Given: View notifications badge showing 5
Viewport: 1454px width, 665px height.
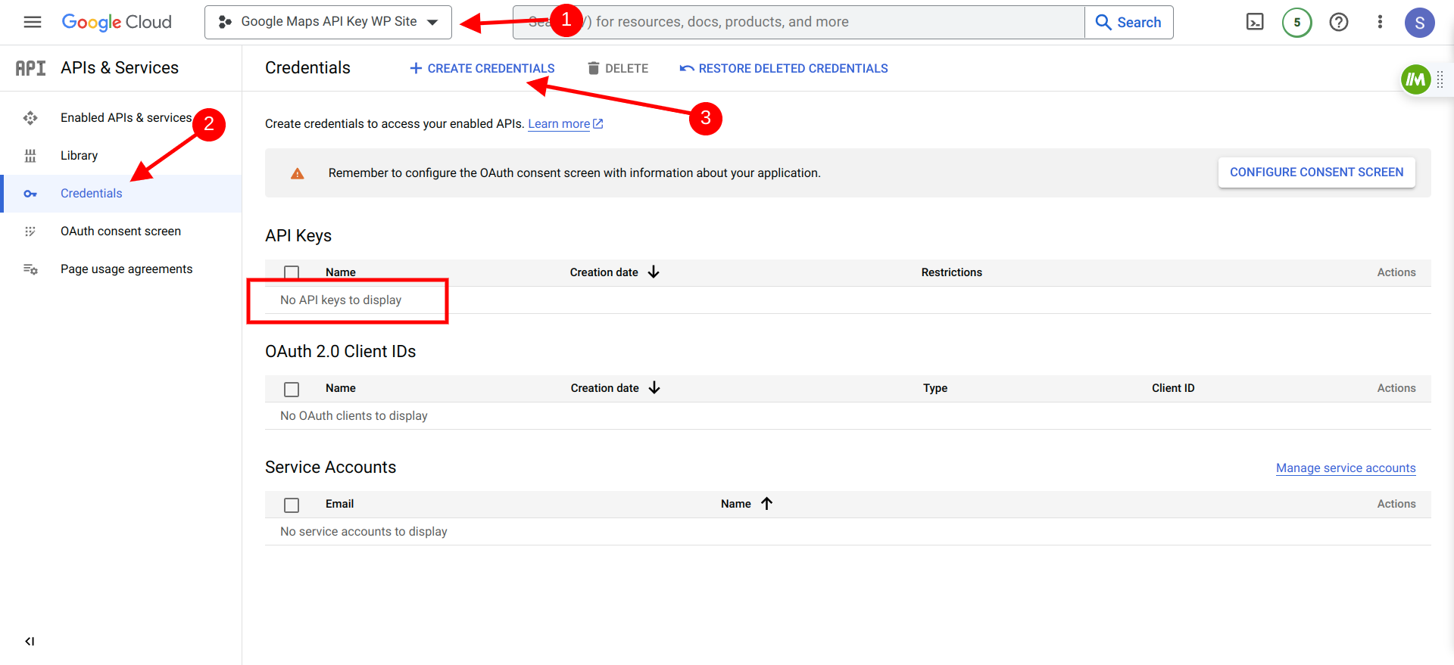Looking at the screenshot, I should click(x=1296, y=22).
